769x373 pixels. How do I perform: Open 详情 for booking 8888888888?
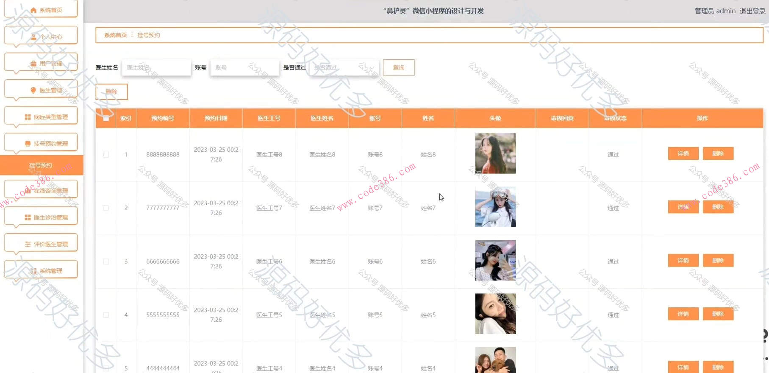[683, 153]
